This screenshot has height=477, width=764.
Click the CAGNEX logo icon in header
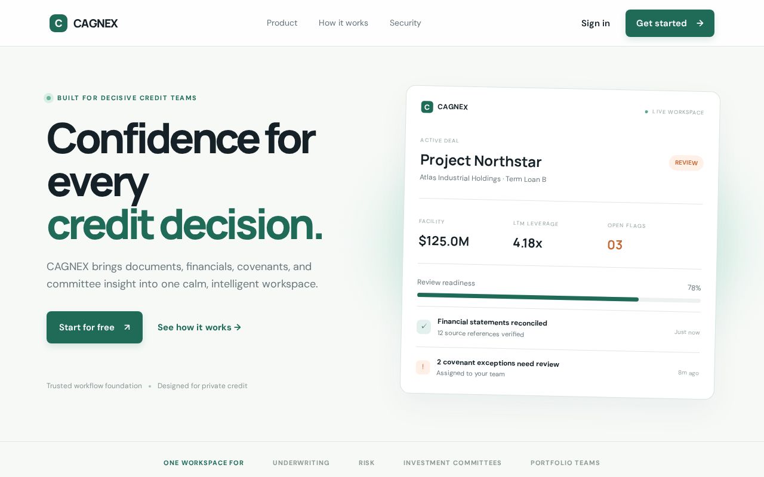[x=58, y=23]
